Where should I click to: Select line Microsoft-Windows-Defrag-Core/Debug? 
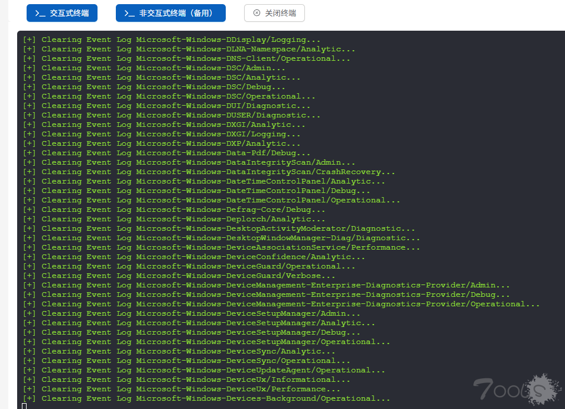[x=174, y=210]
